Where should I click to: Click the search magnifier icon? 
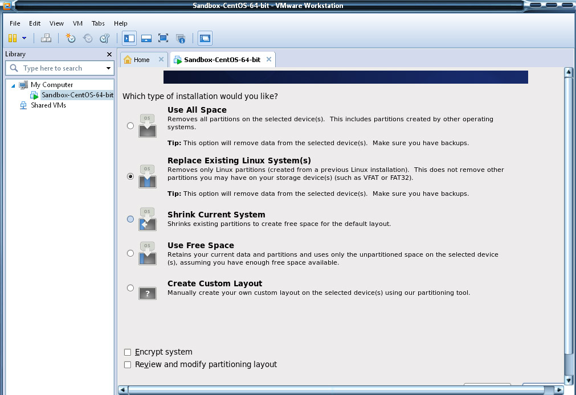click(x=14, y=68)
